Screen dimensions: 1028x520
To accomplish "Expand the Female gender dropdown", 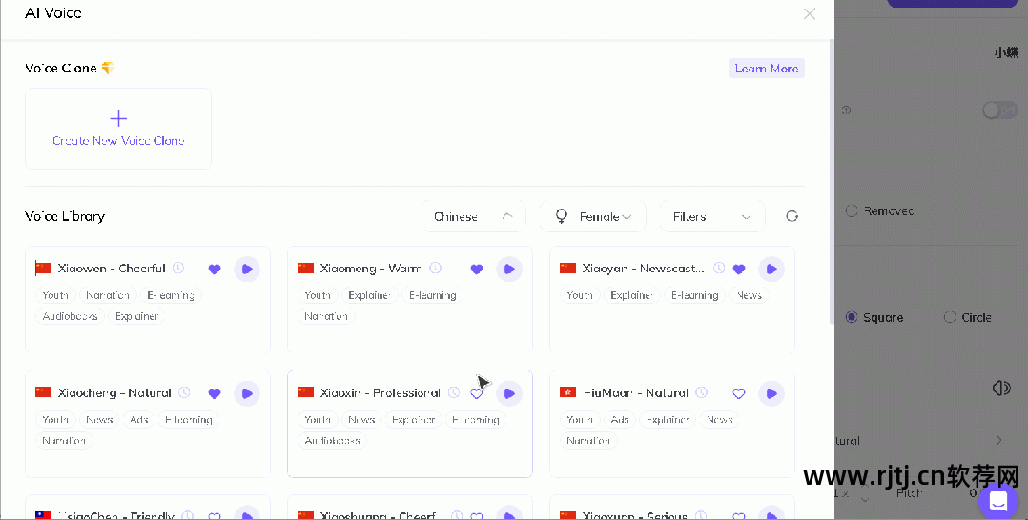I will pos(592,216).
